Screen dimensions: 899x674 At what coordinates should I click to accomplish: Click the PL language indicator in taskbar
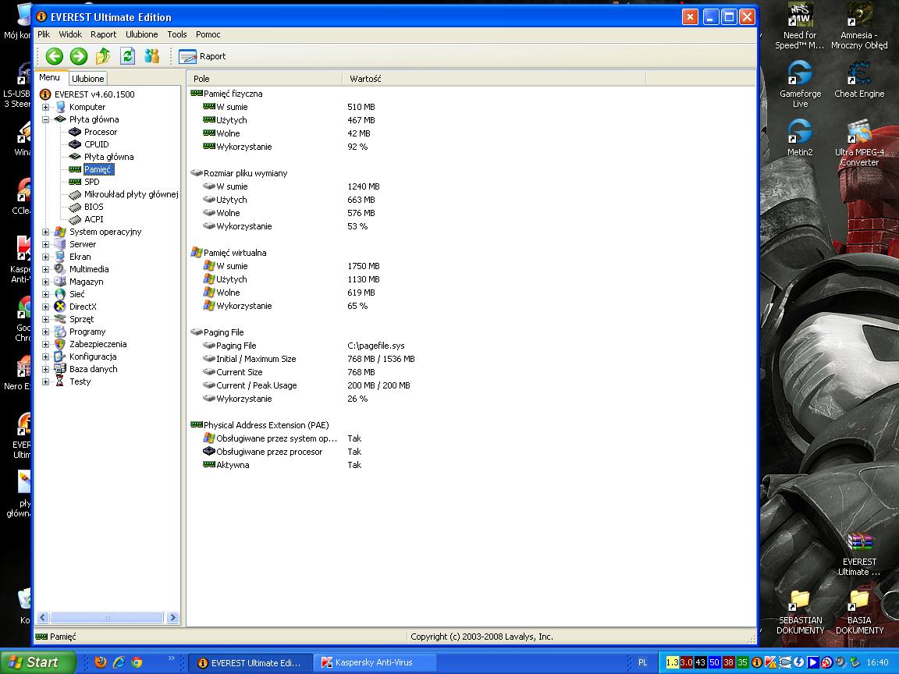tap(643, 662)
